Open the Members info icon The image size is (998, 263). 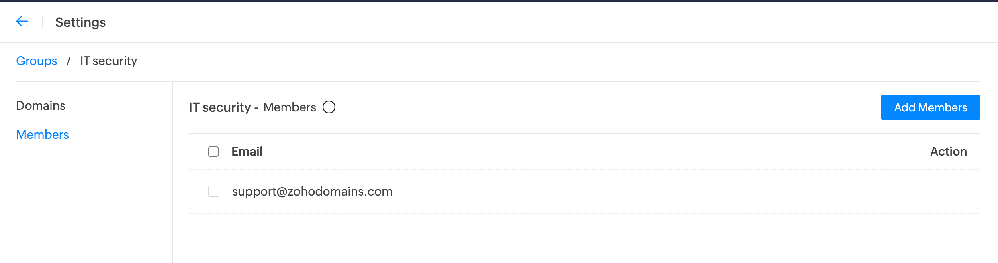tap(329, 107)
